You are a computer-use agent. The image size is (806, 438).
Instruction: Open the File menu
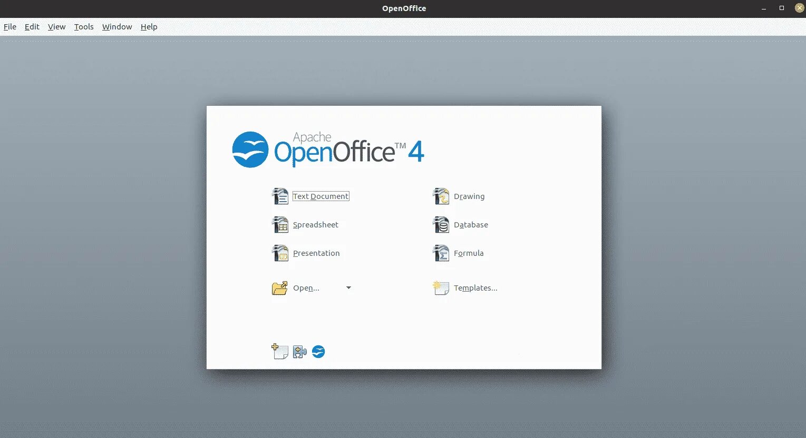click(10, 27)
